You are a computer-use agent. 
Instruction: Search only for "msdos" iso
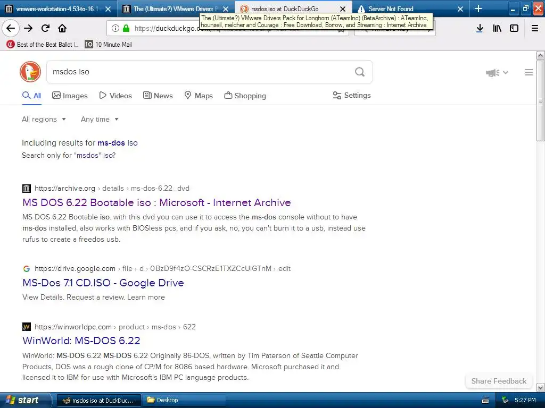69,156
